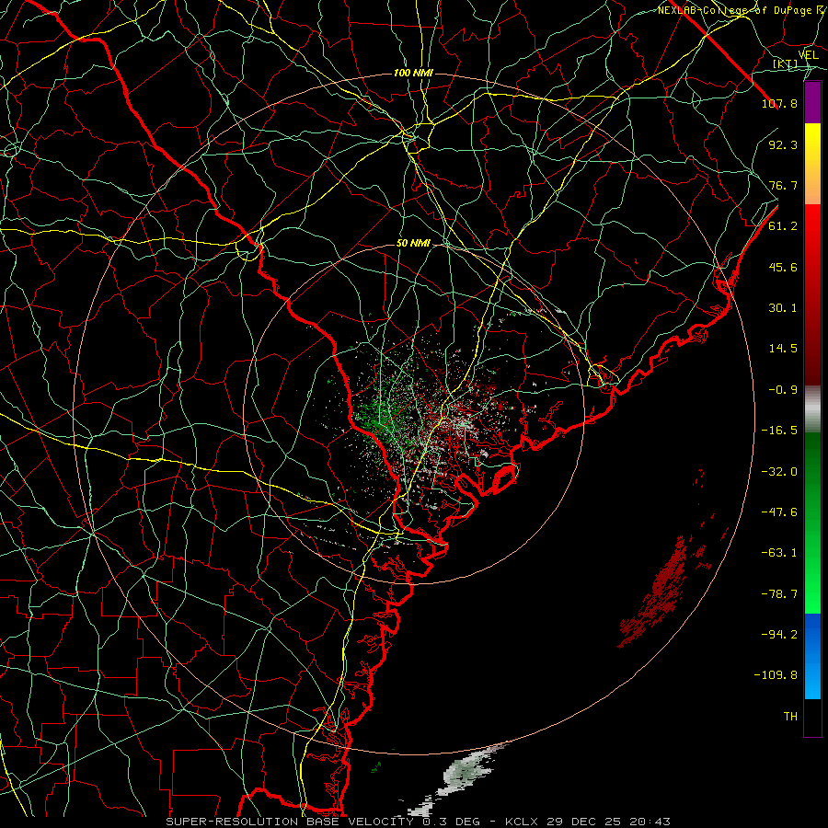
Task: Click the yellow-orange segment of the color bar
Action: coord(812,164)
